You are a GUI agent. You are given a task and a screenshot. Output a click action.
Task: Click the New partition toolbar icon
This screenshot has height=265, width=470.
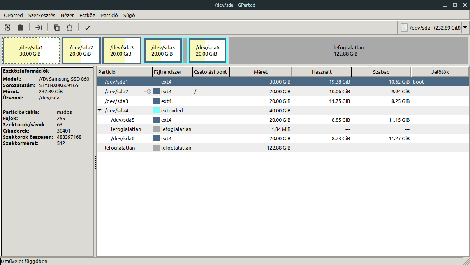tap(7, 28)
